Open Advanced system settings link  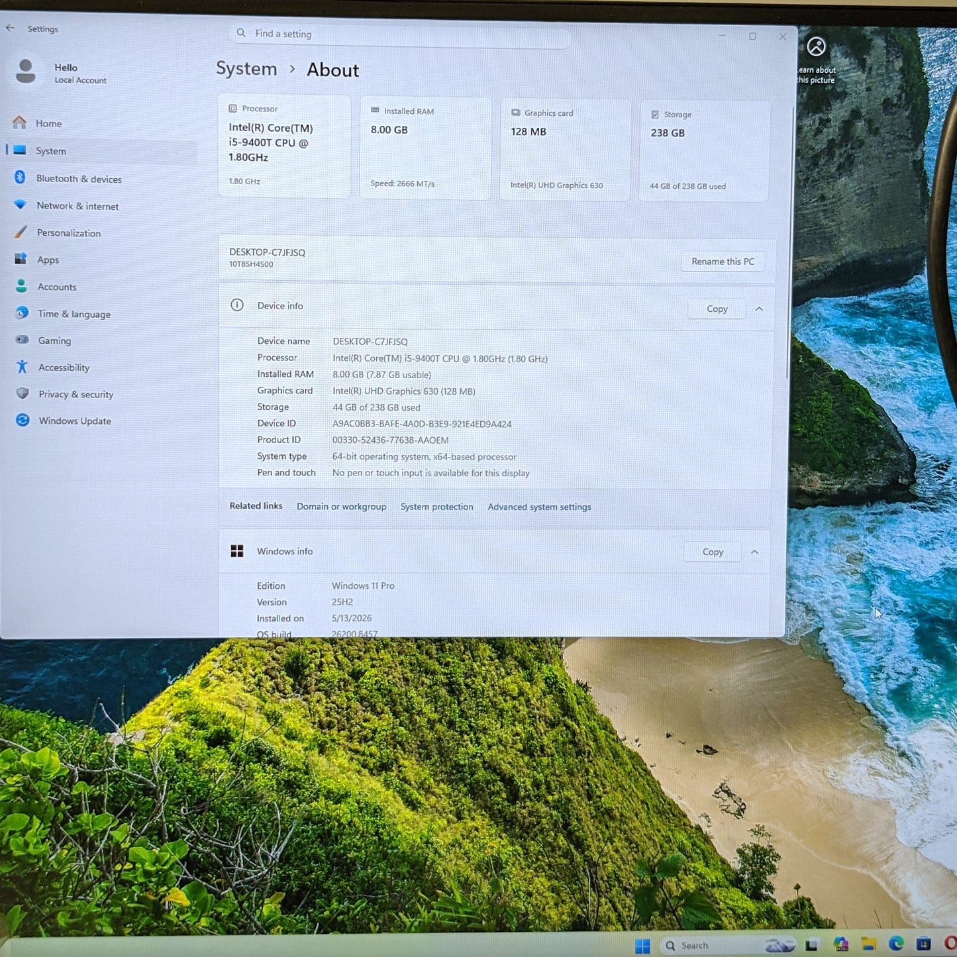pyautogui.click(x=539, y=507)
